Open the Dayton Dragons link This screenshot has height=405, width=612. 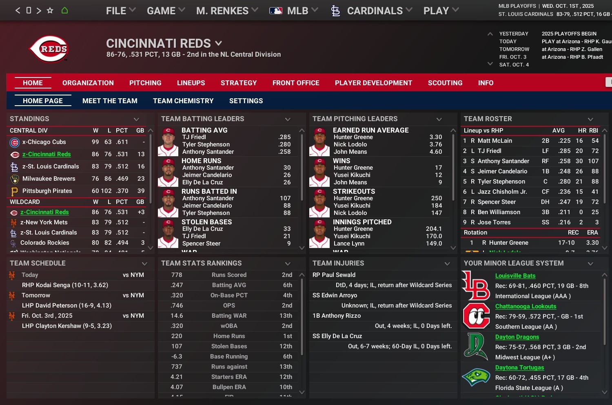point(517,337)
